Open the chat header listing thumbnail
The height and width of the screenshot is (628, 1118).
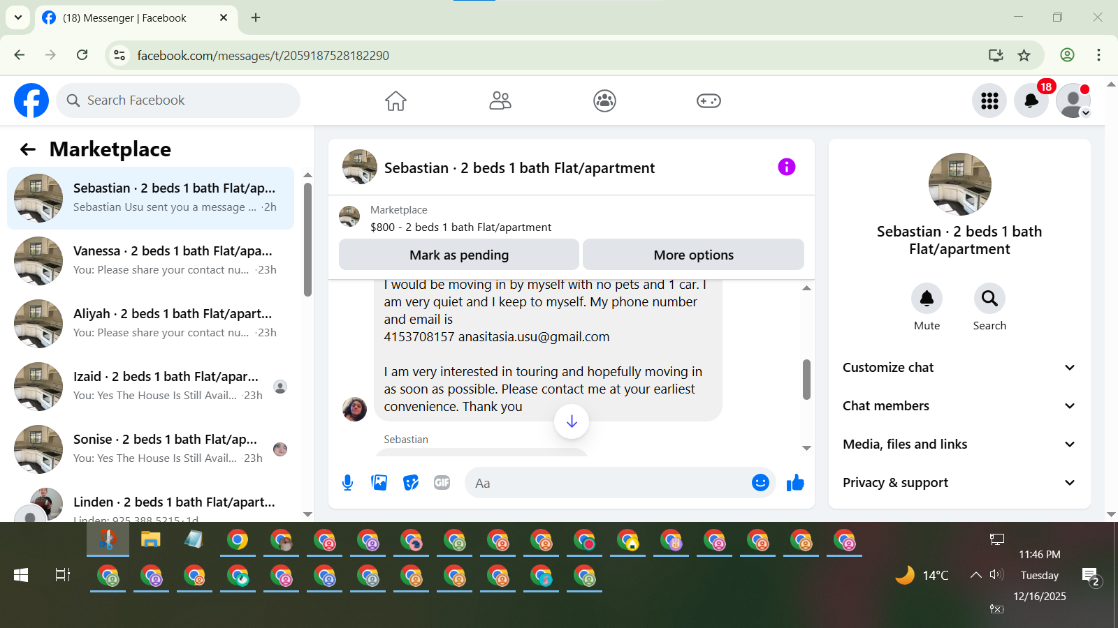[360, 167]
